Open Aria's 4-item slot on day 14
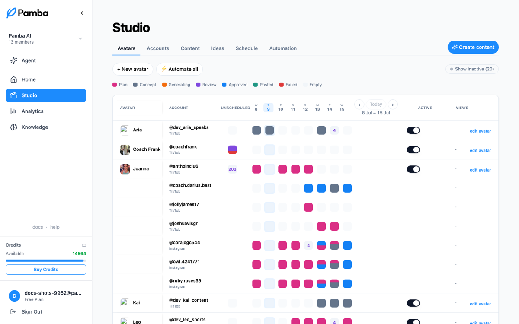Image resolution: width=519 pixels, height=324 pixels. (334, 130)
